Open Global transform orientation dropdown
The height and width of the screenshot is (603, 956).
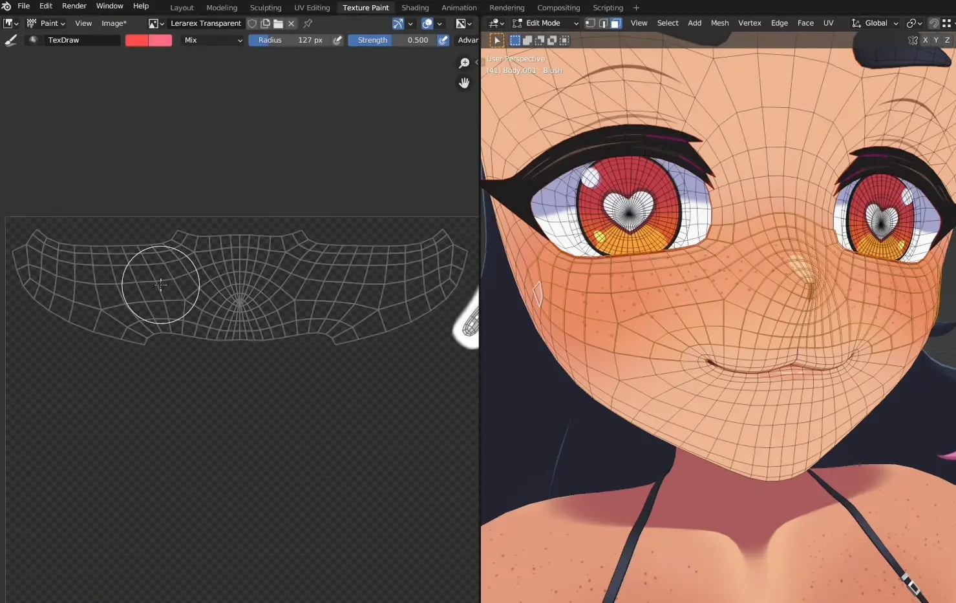pyautogui.click(x=875, y=23)
